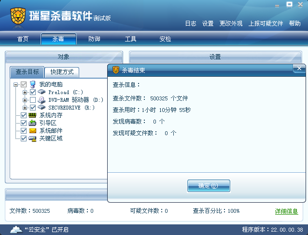Select the 我的电脑 tree label
Viewport: 308px width, 235px height.
point(51,84)
